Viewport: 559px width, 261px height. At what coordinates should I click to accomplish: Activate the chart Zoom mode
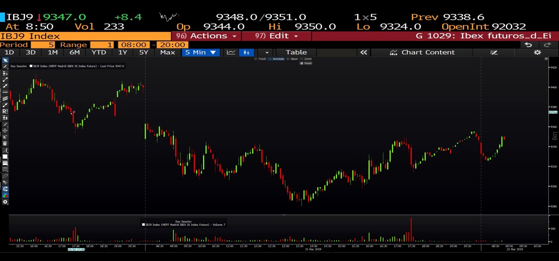(x=306, y=59)
